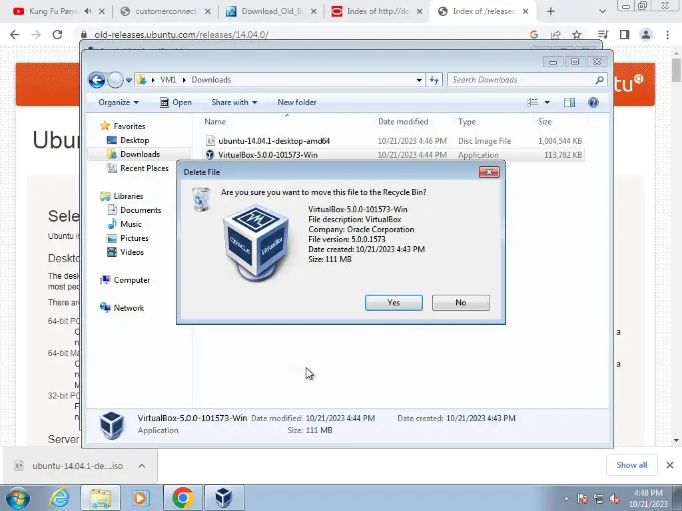Launch Internet Explorer from taskbar
The image size is (682, 511).
(59, 498)
